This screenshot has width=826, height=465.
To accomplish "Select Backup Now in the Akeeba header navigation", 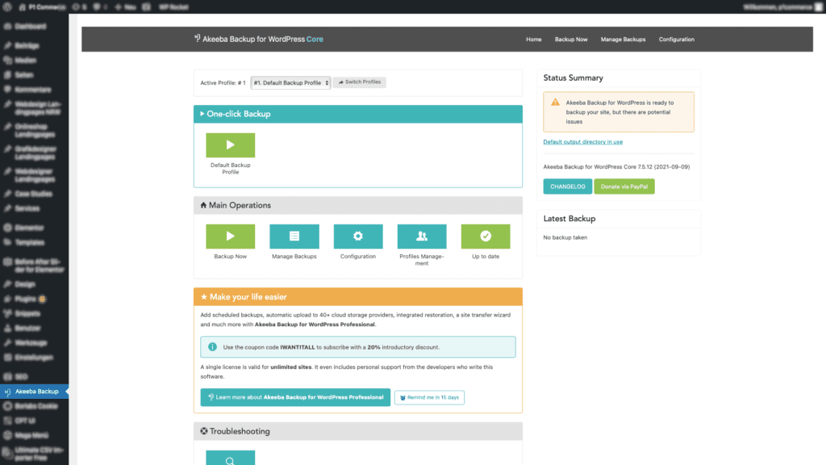I will (x=571, y=40).
